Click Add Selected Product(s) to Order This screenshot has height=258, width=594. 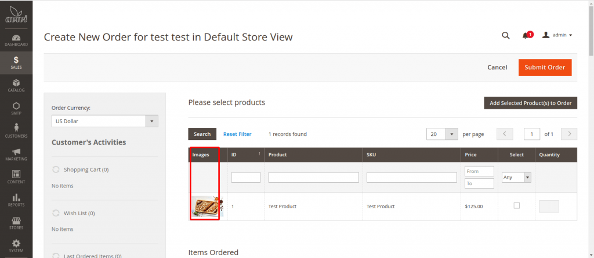tap(530, 103)
